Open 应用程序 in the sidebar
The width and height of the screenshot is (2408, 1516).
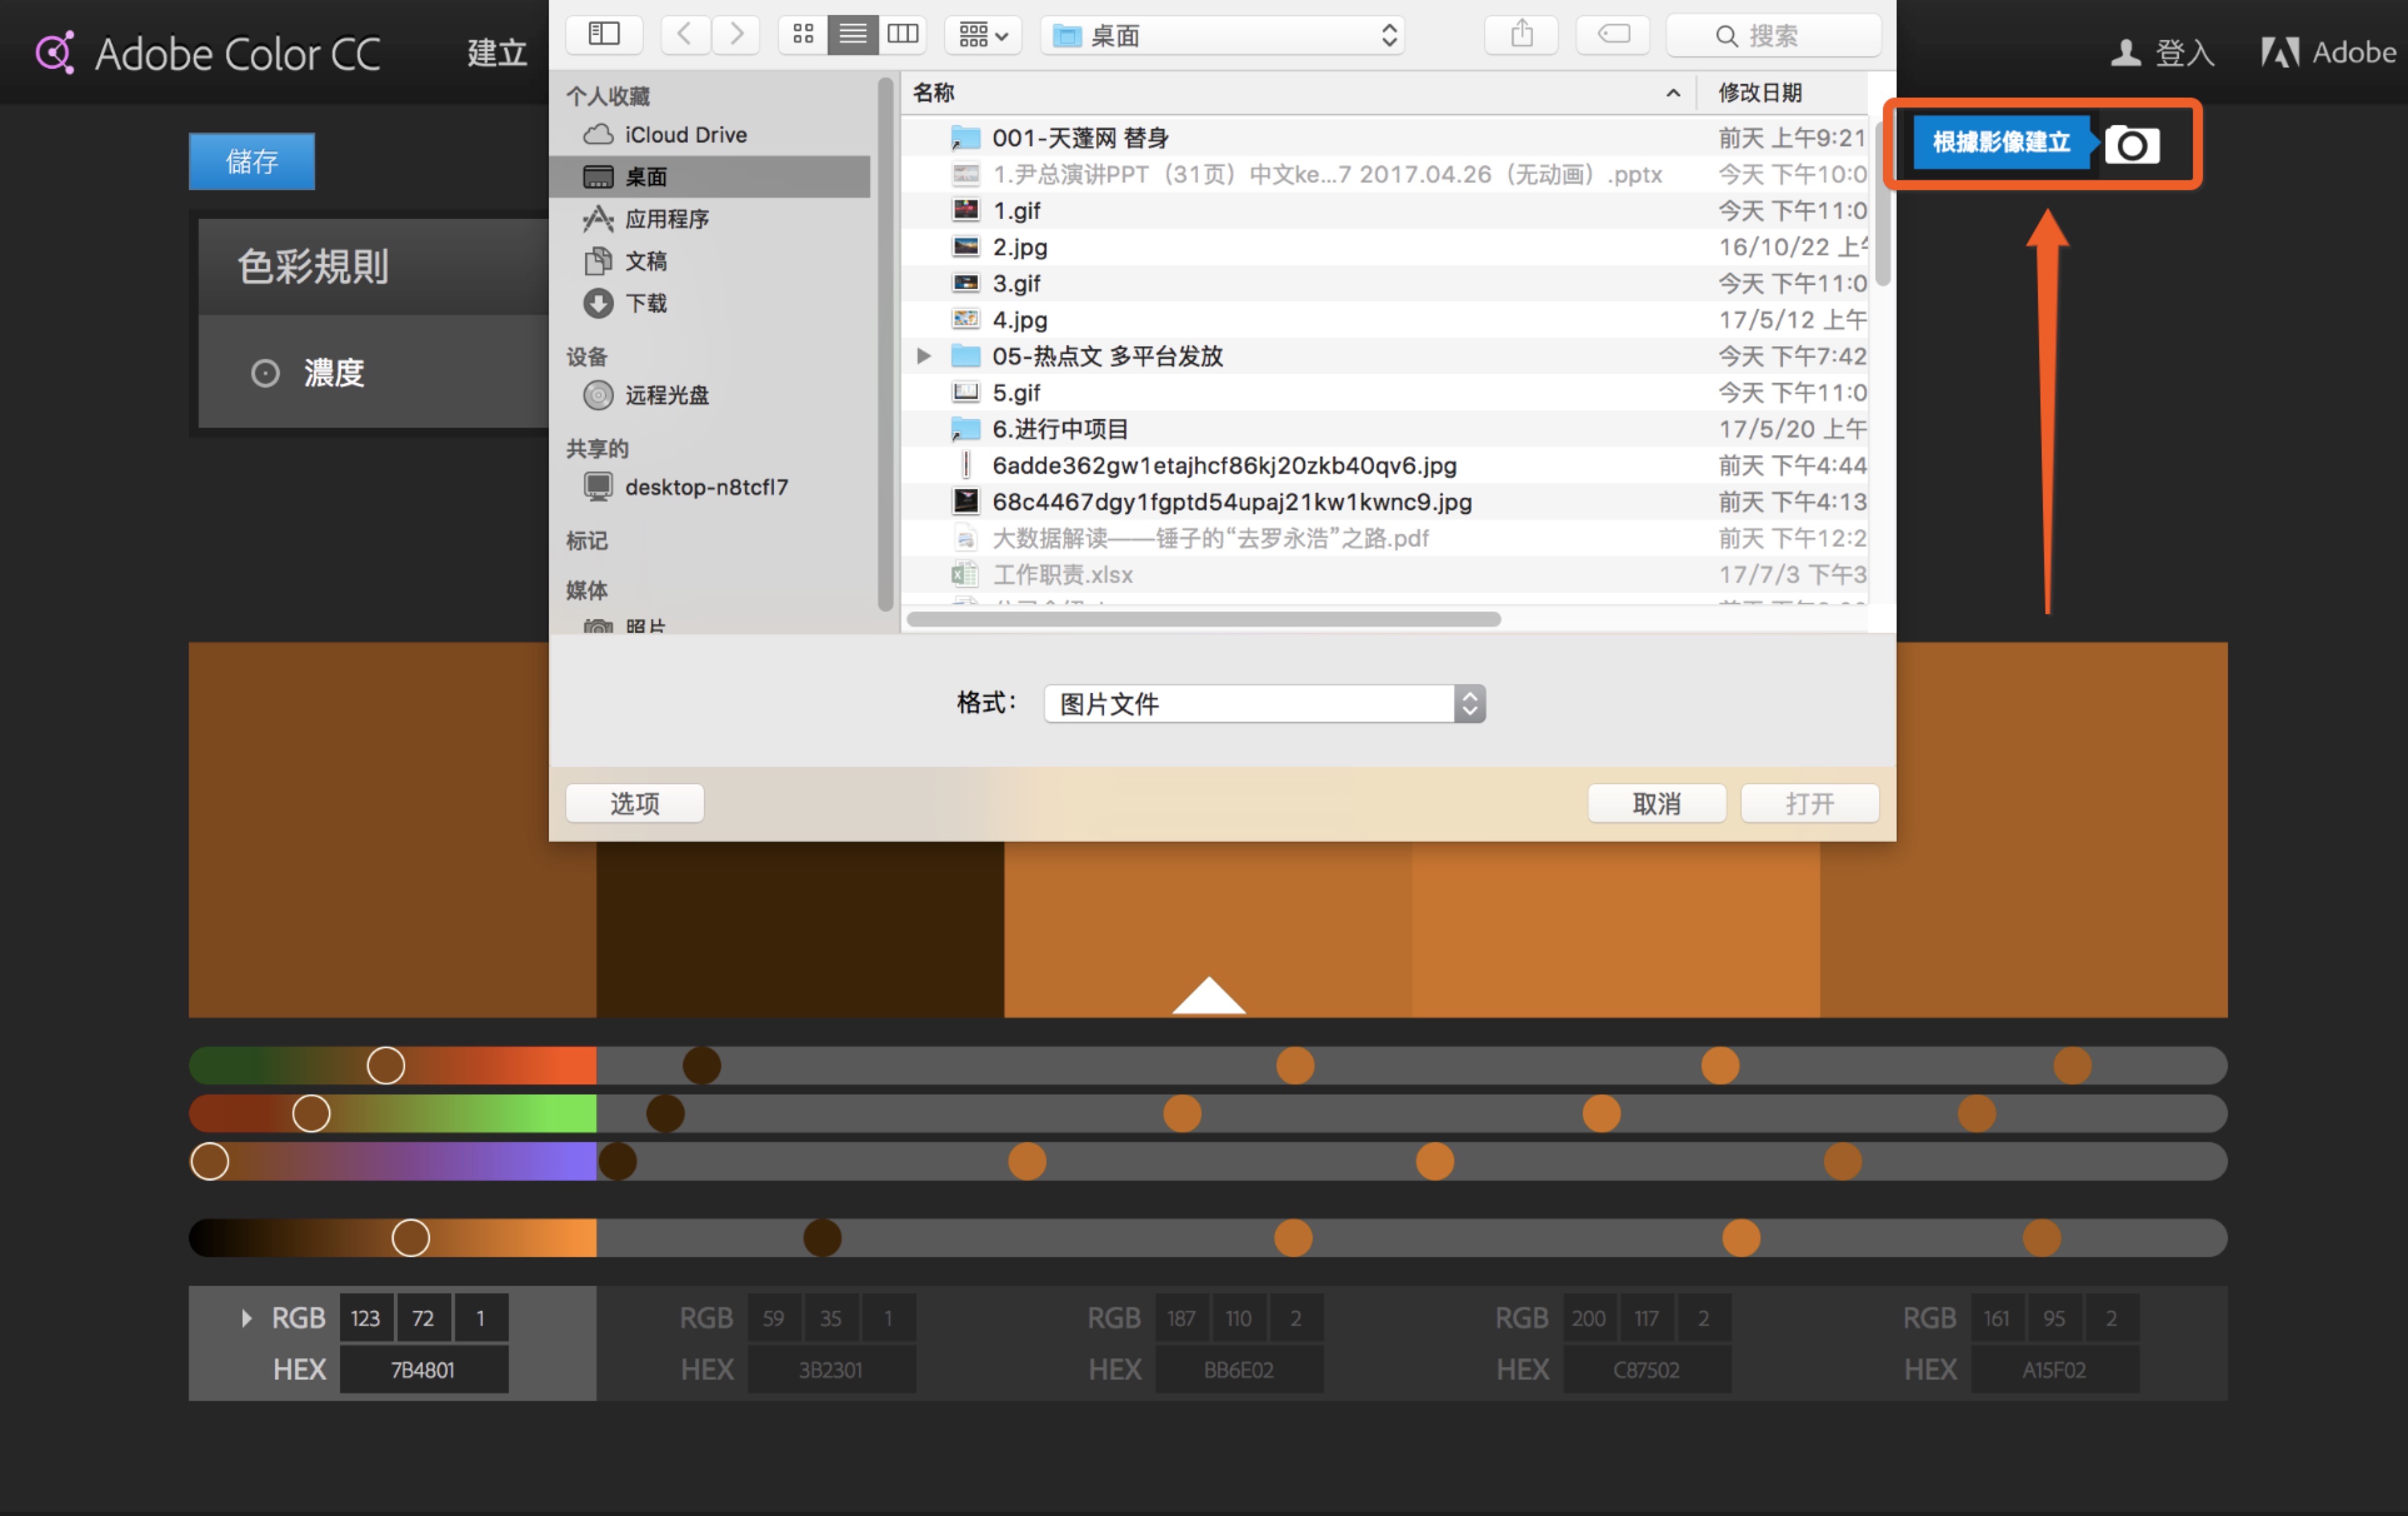tap(710, 218)
